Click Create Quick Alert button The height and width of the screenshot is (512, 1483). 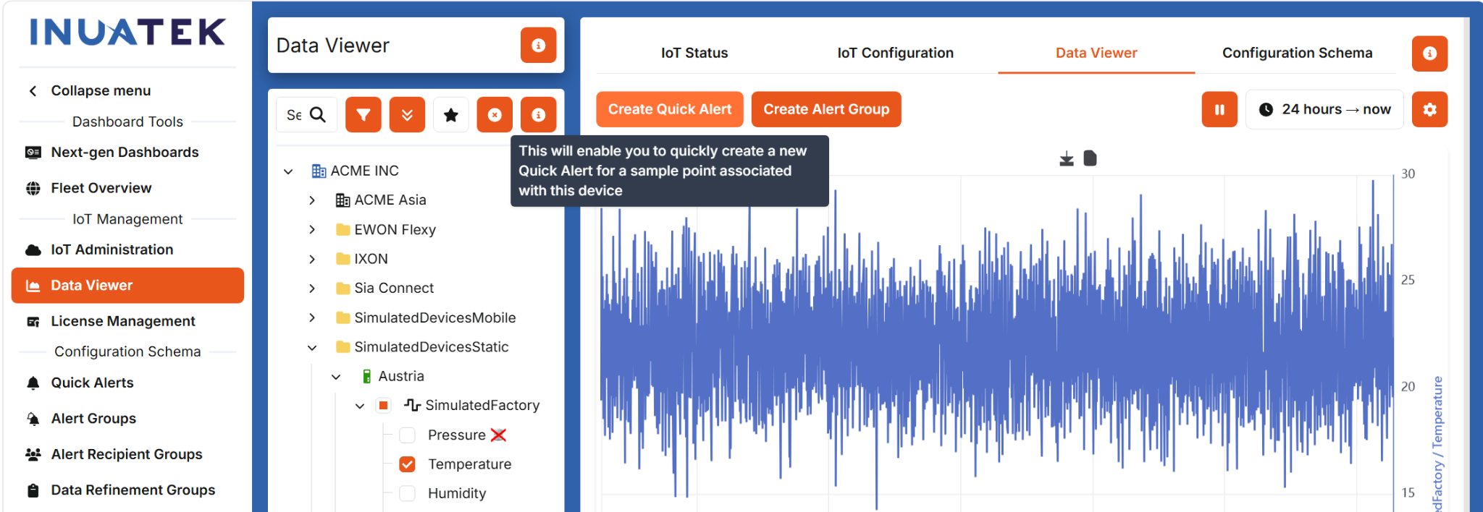tap(670, 109)
